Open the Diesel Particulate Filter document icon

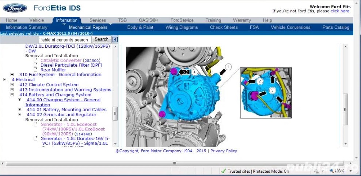coord(36,65)
